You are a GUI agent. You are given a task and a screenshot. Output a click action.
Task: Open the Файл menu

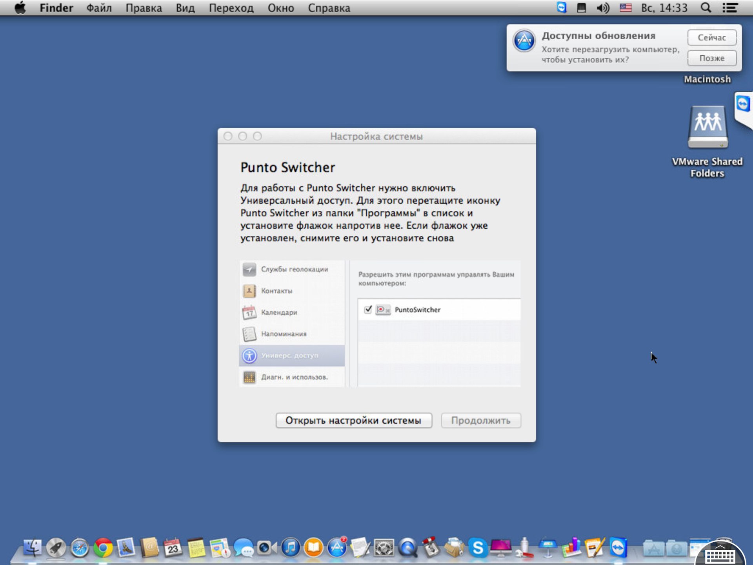pyautogui.click(x=99, y=8)
